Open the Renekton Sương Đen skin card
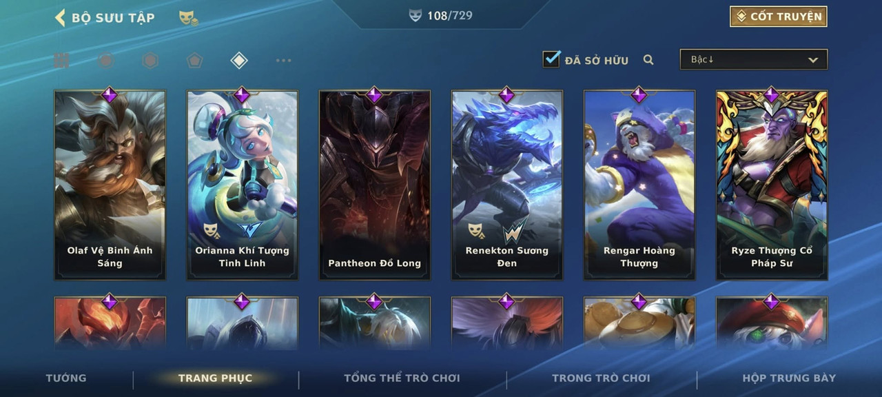This screenshot has width=882, height=397. (x=507, y=185)
